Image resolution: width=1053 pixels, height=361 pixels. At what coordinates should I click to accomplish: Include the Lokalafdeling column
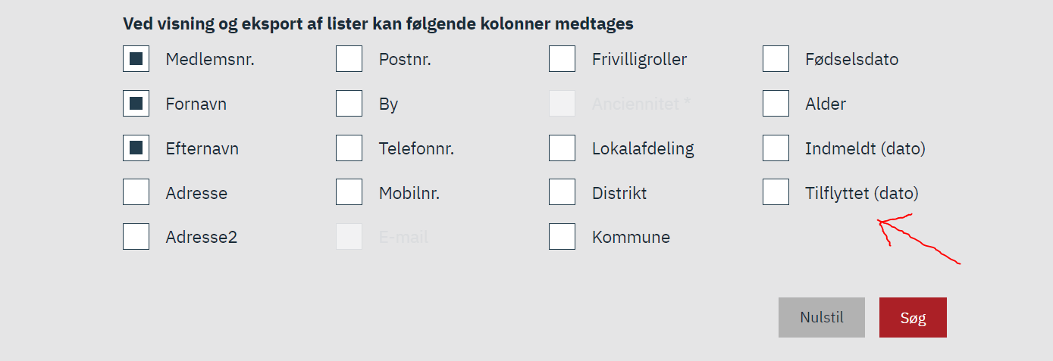(x=562, y=148)
